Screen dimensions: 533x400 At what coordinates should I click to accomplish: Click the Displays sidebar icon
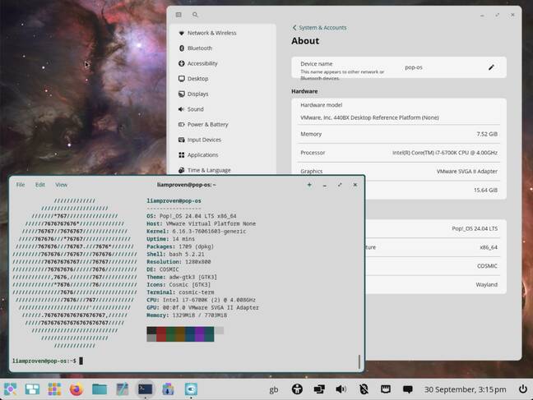(182, 94)
